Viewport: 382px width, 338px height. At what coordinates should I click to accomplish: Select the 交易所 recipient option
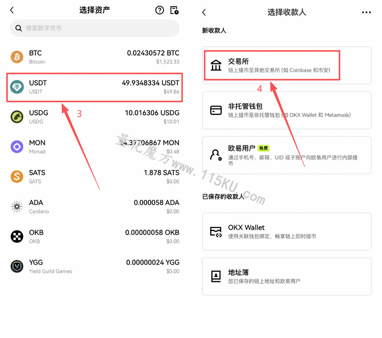point(287,66)
